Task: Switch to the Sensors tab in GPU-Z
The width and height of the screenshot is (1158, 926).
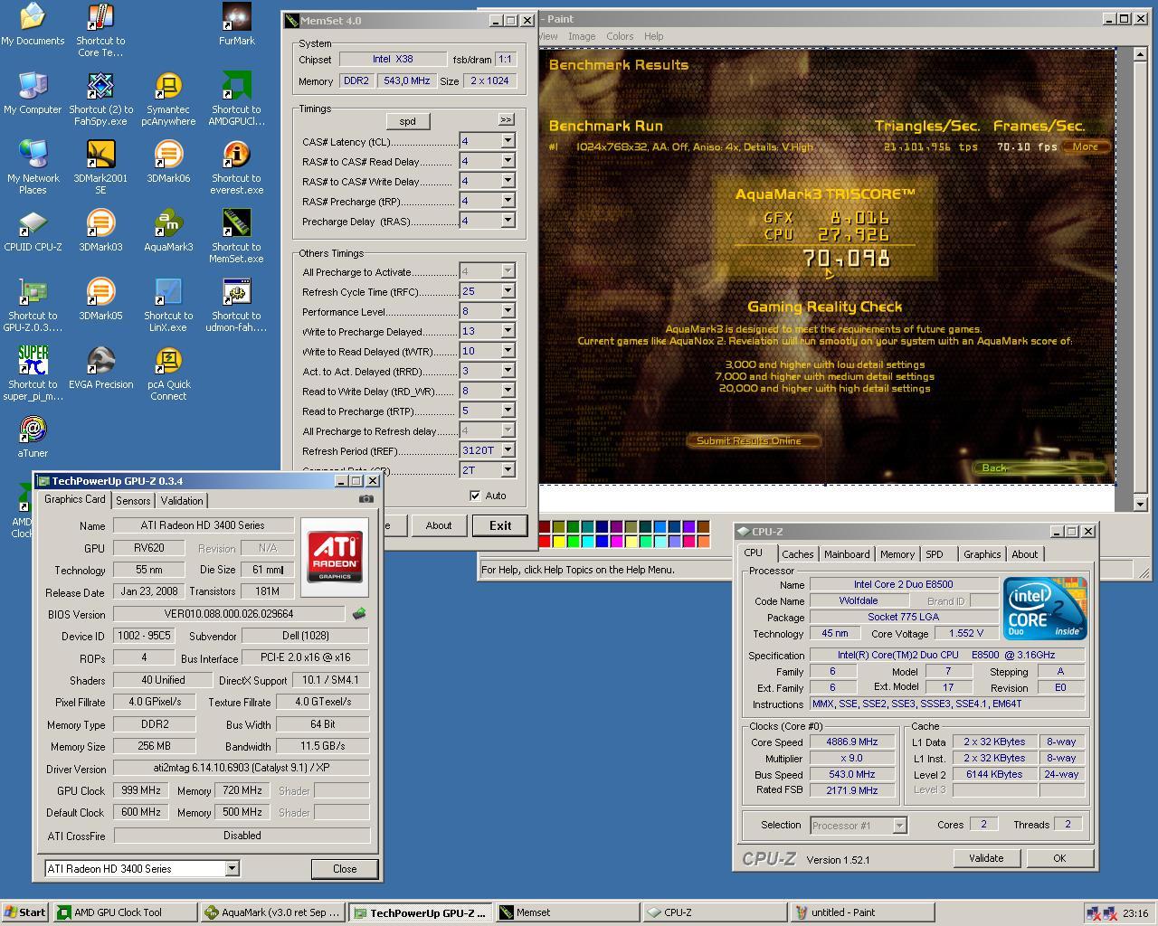Action: tap(133, 501)
